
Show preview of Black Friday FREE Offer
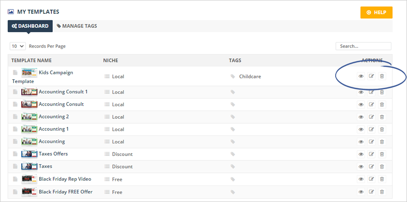tap(361, 192)
